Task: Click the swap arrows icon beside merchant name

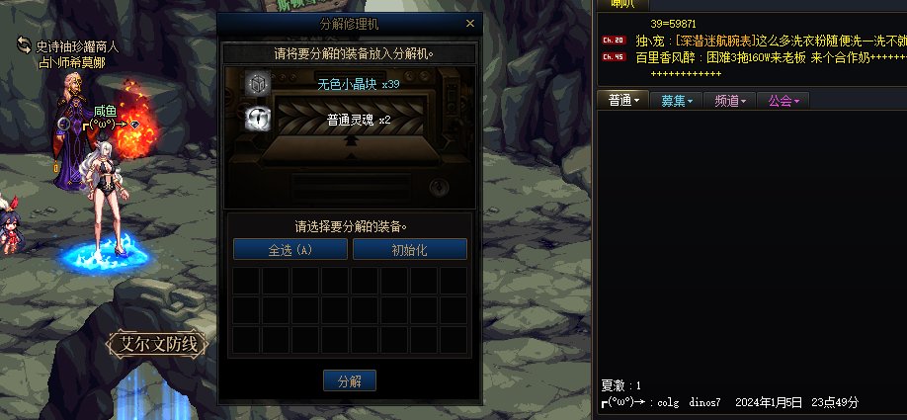Action: pos(24,45)
